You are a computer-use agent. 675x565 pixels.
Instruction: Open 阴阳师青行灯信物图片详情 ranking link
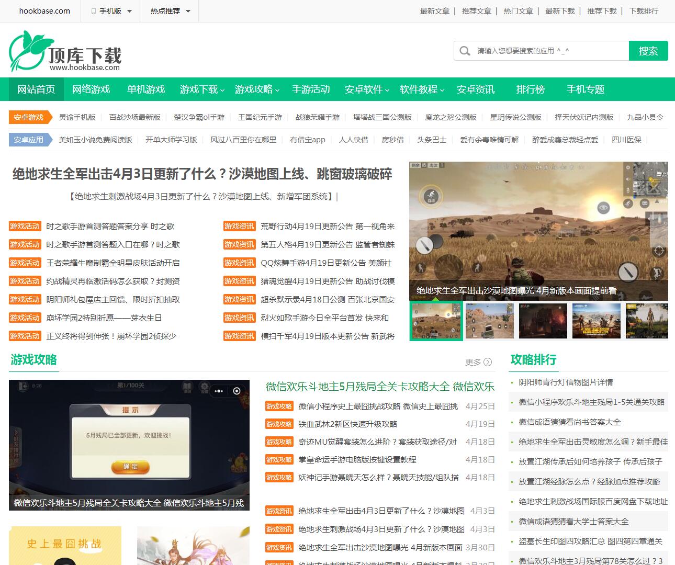(x=566, y=382)
